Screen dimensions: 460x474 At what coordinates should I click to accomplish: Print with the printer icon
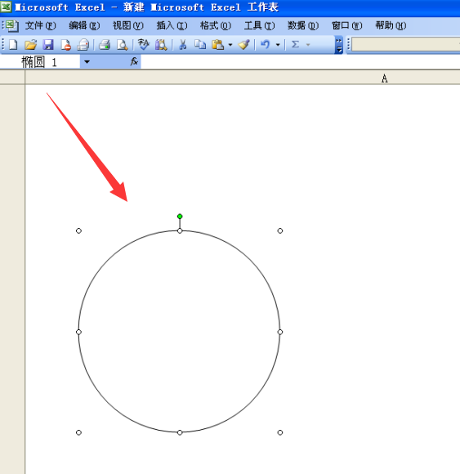(x=105, y=45)
